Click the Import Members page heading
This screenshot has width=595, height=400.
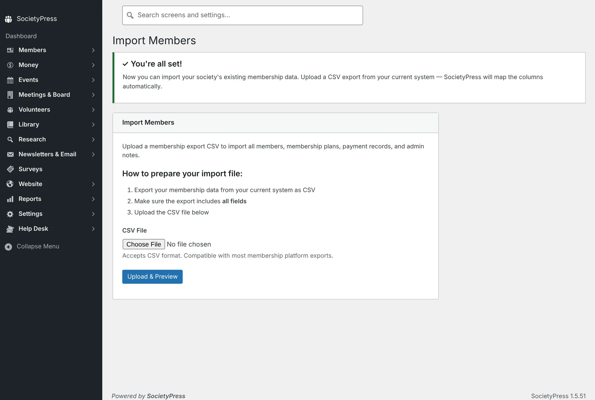tap(154, 41)
